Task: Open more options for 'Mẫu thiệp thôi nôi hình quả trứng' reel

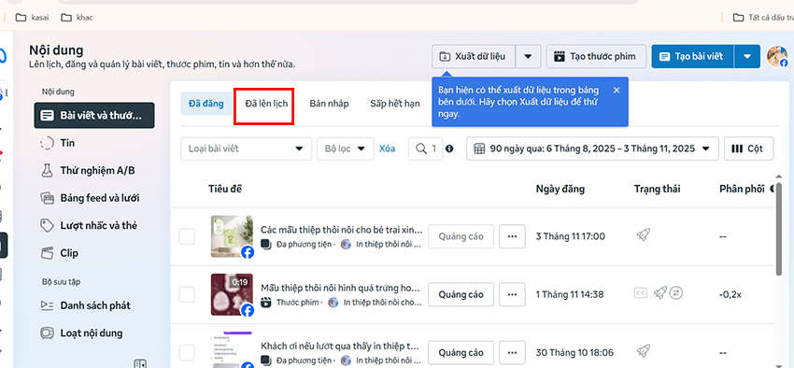Action: [x=512, y=294]
